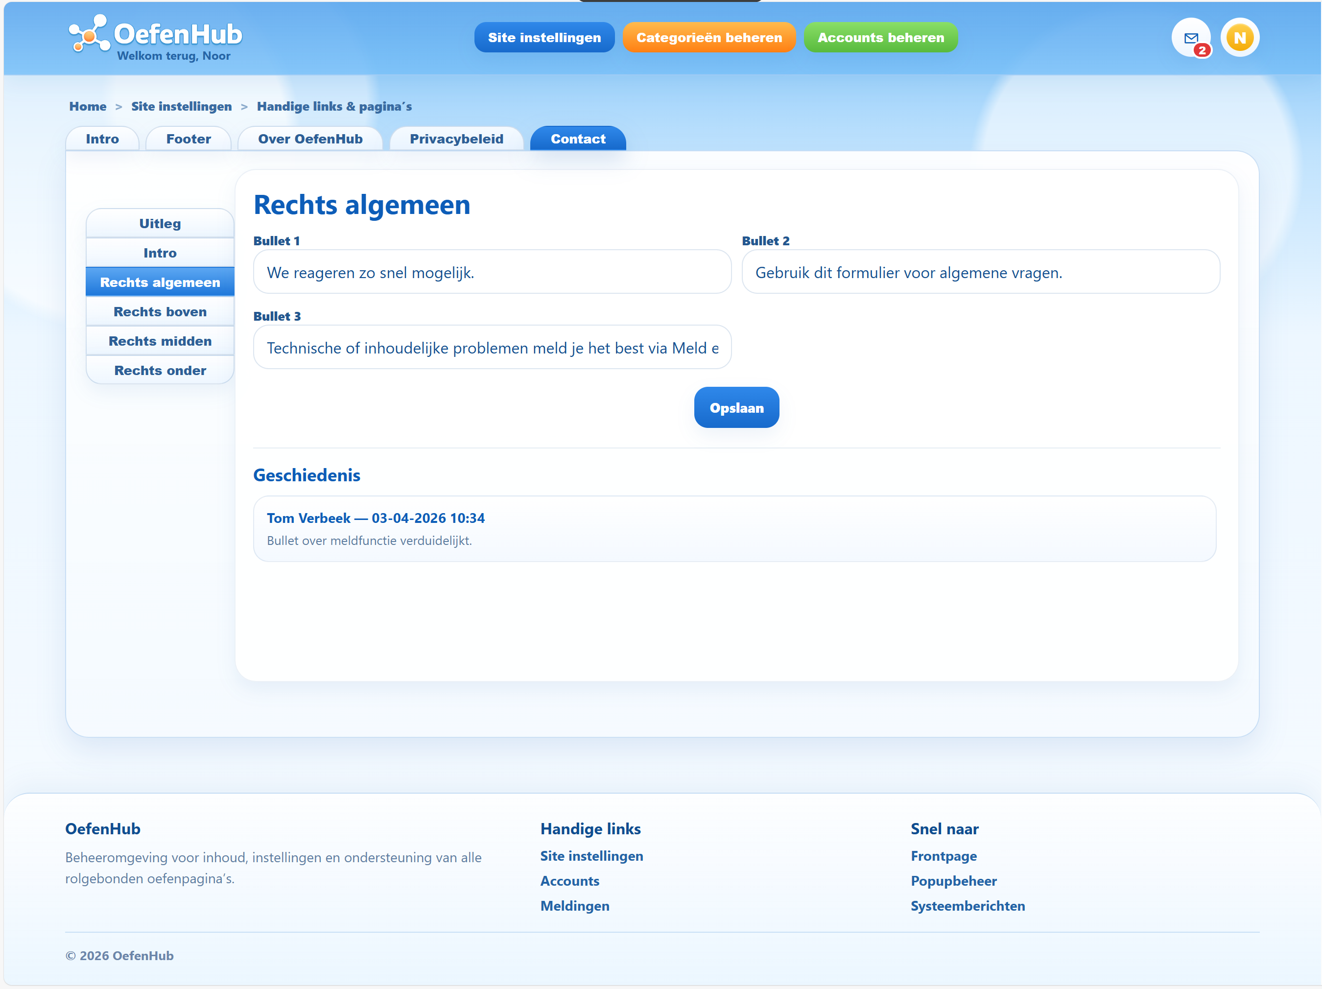
Task: Open footer link Frontpage
Action: tap(944, 856)
